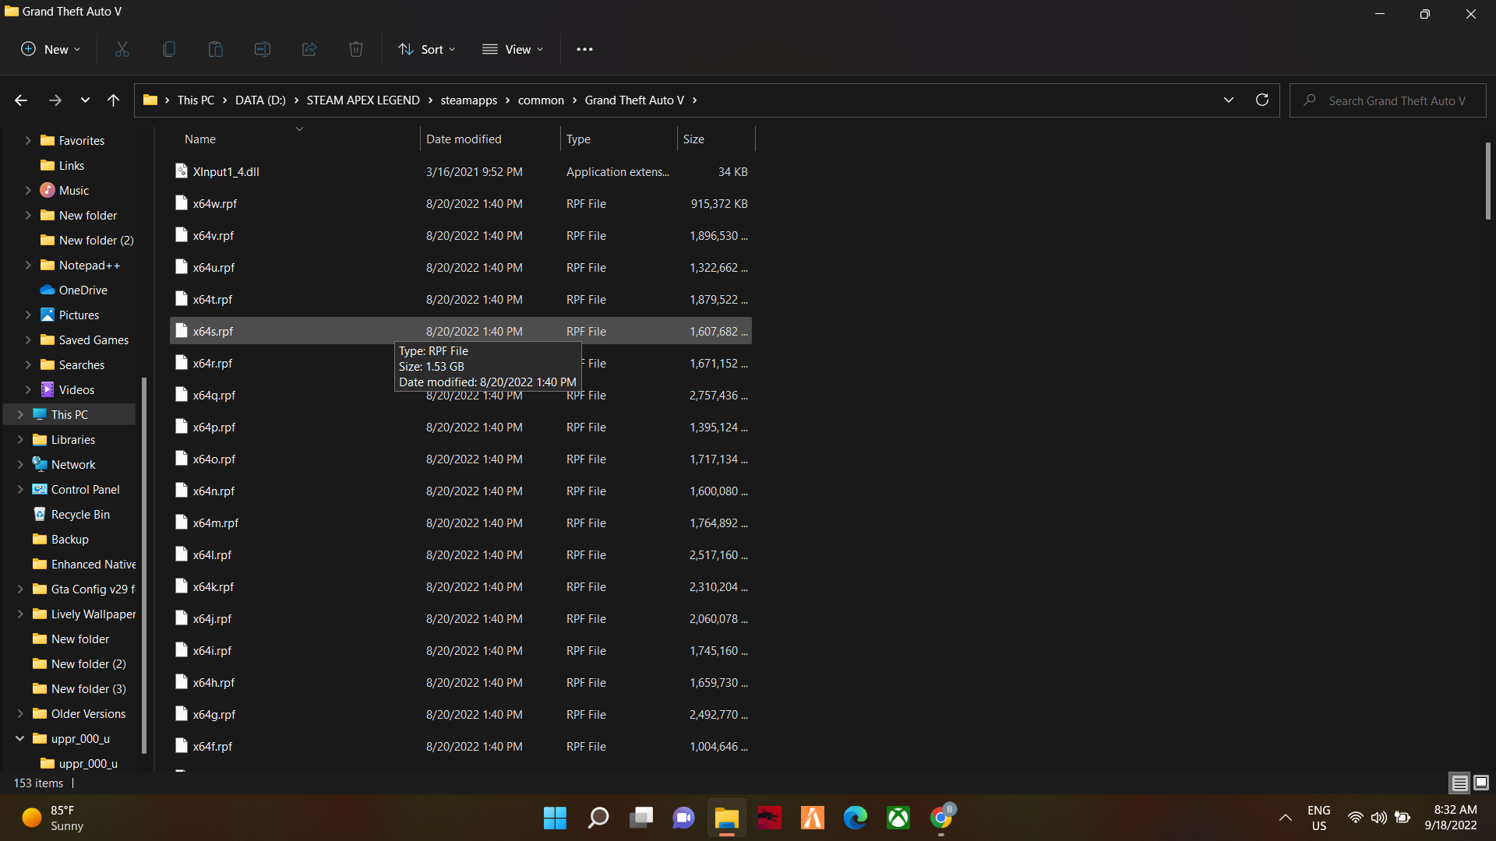The width and height of the screenshot is (1496, 841).
Task: Click the Share icon in toolbar
Action: tap(309, 49)
